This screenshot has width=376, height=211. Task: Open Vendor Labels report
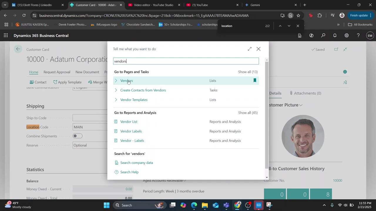coord(131,131)
